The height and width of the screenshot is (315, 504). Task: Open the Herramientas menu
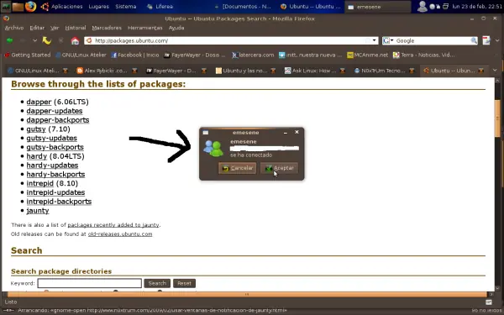(145, 28)
